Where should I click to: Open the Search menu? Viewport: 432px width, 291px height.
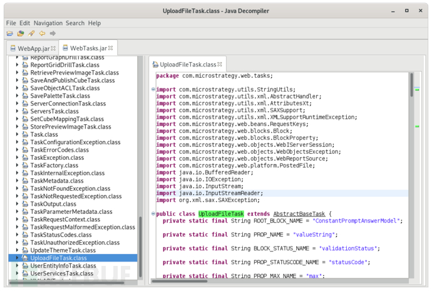[x=75, y=23]
